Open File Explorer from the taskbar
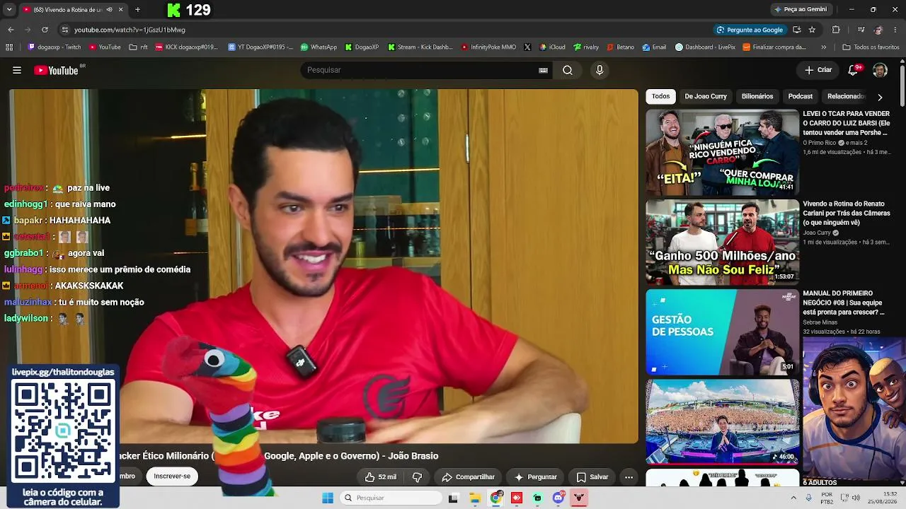Viewport: 906px width, 509px height. (475, 498)
